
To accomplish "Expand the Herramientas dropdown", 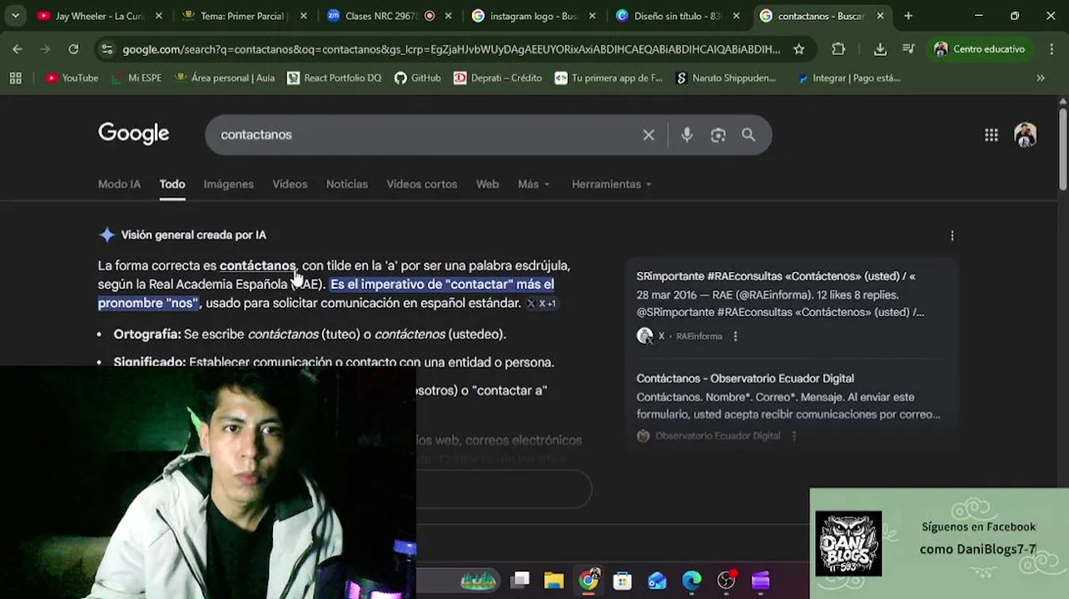I will point(612,184).
